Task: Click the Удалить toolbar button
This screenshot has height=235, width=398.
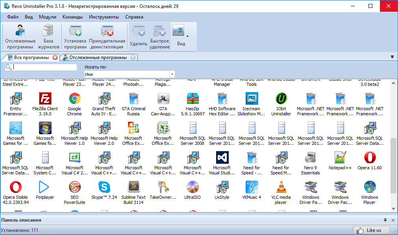Action: pyautogui.click(x=139, y=37)
